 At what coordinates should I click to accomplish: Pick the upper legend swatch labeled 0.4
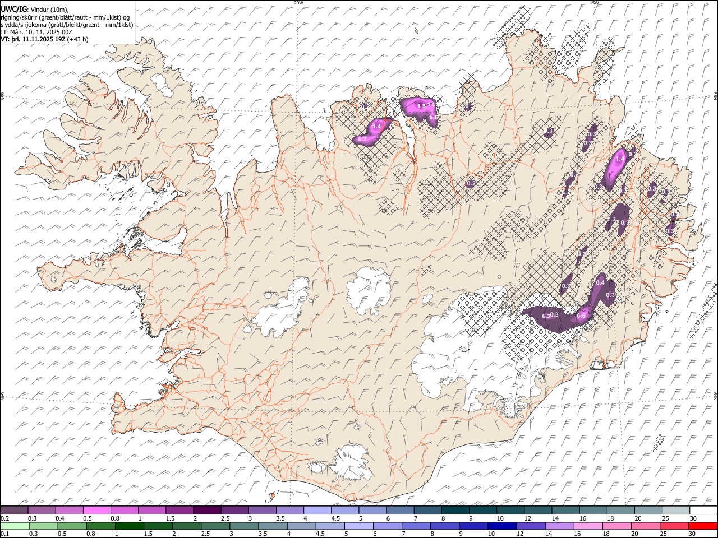pyautogui.click(x=70, y=511)
